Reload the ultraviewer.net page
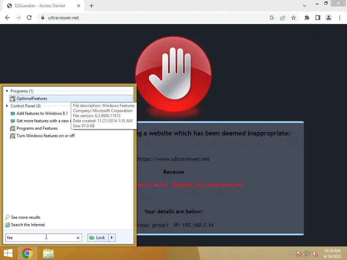The image size is (347, 260). pyautogui.click(x=29, y=18)
